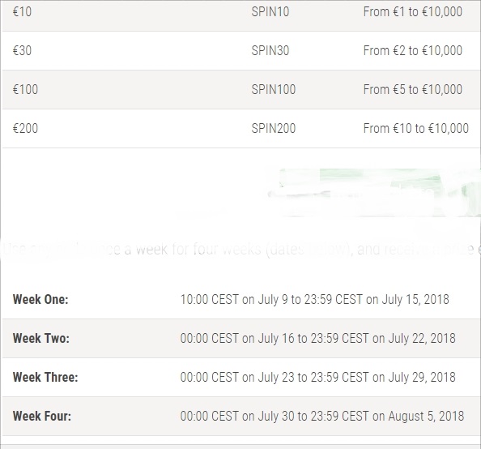481x449 pixels.
Task: Click the 'From €5 to €10,000' prize text
Action: [413, 90]
